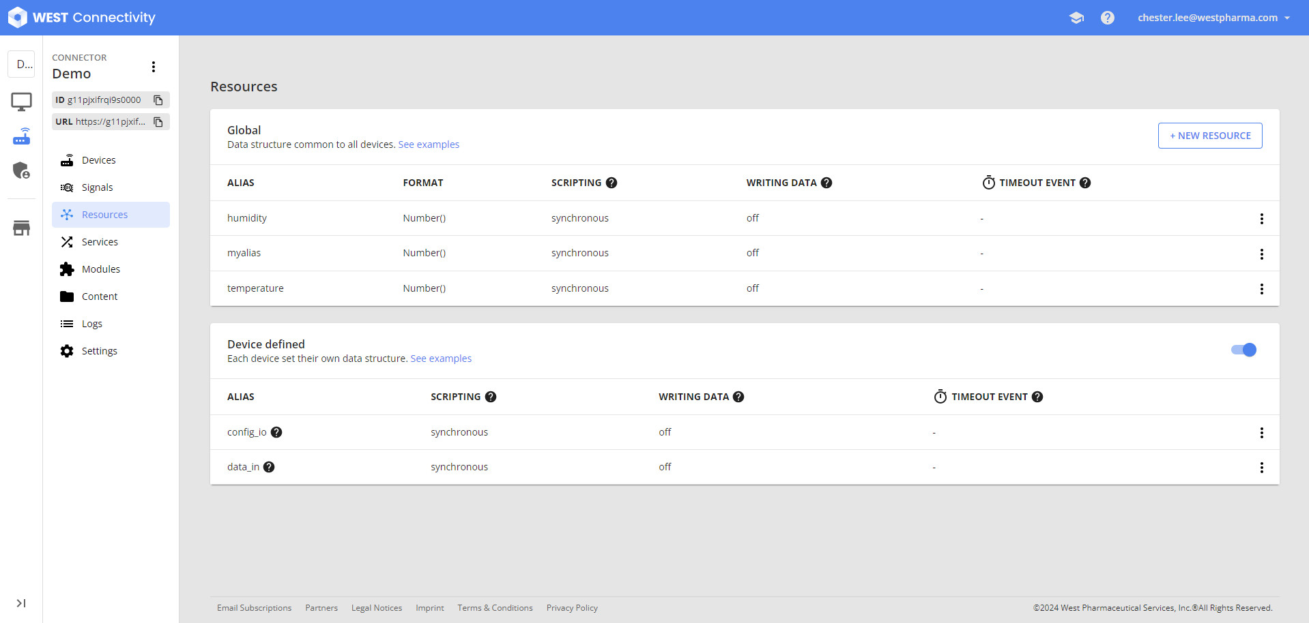The image size is (1309, 623).
Task: Copy the connector URL to clipboard
Action: [158, 122]
